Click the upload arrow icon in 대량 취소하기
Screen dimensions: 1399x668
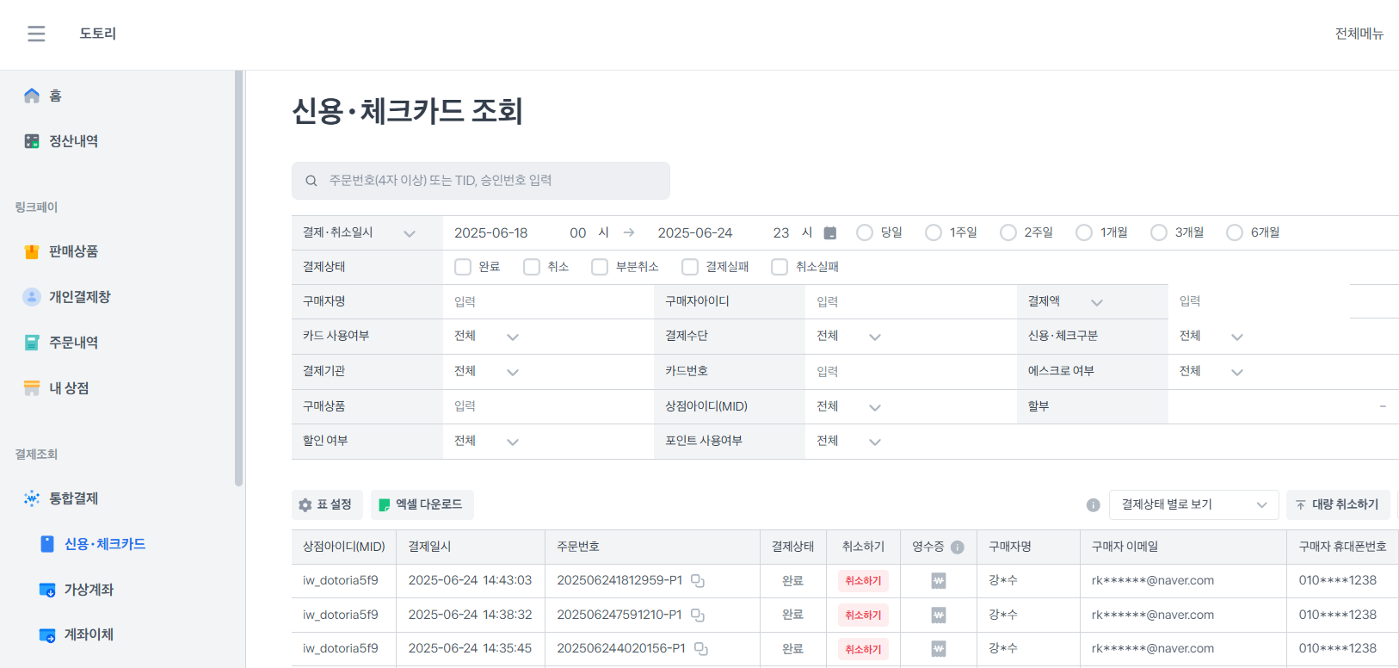coord(1300,505)
